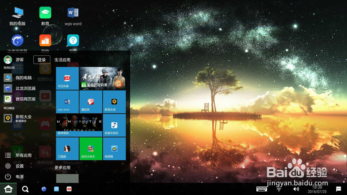Open the 三国魂 game tile

click(x=67, y=149)
